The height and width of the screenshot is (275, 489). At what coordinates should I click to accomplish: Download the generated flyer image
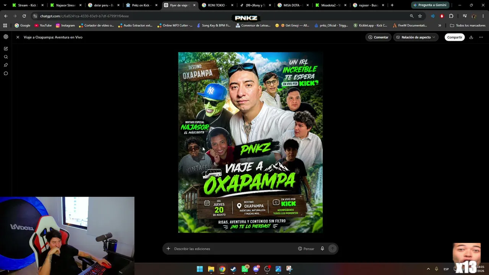(x=471, y=37)
